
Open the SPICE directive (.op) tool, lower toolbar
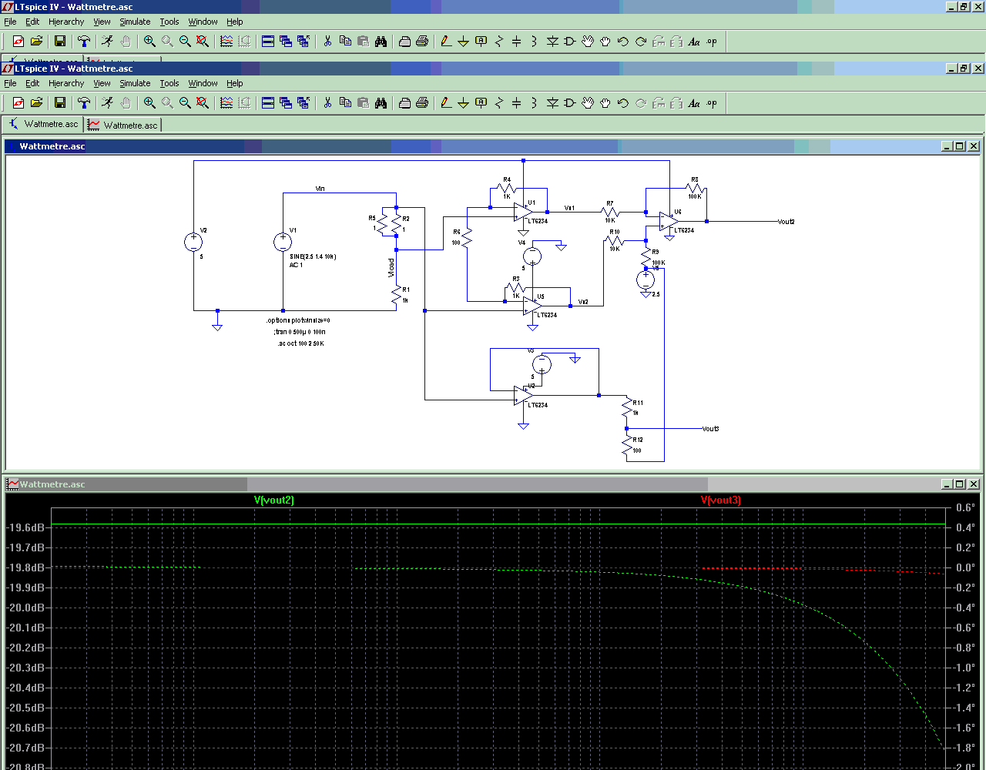click(712, 103)
